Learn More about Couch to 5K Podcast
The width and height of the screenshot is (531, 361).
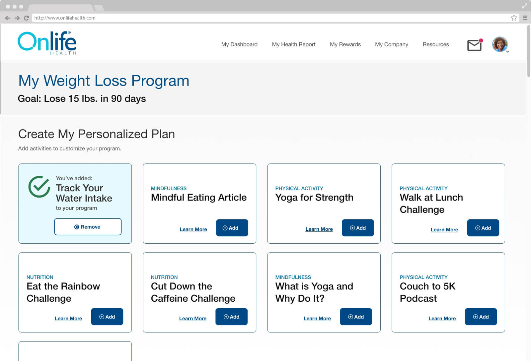point(442,318)
